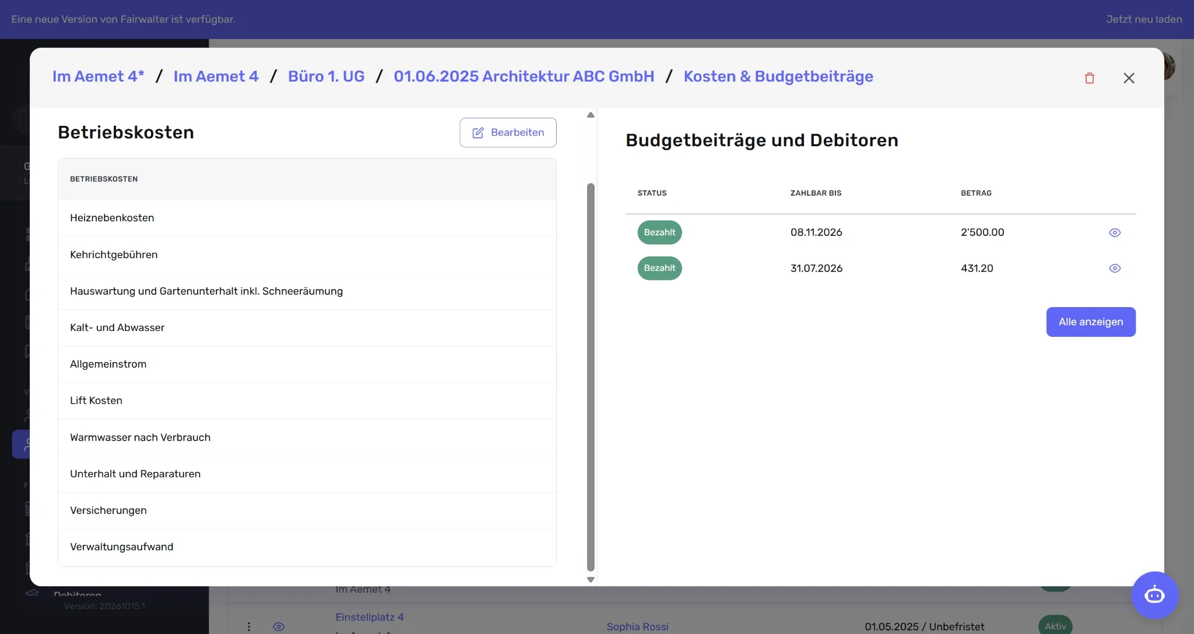Select Hauswartung und Gartenunterhalt row
Viewport: 1194px width, 634px height.
pyautogui.click(x=307, y=291)
